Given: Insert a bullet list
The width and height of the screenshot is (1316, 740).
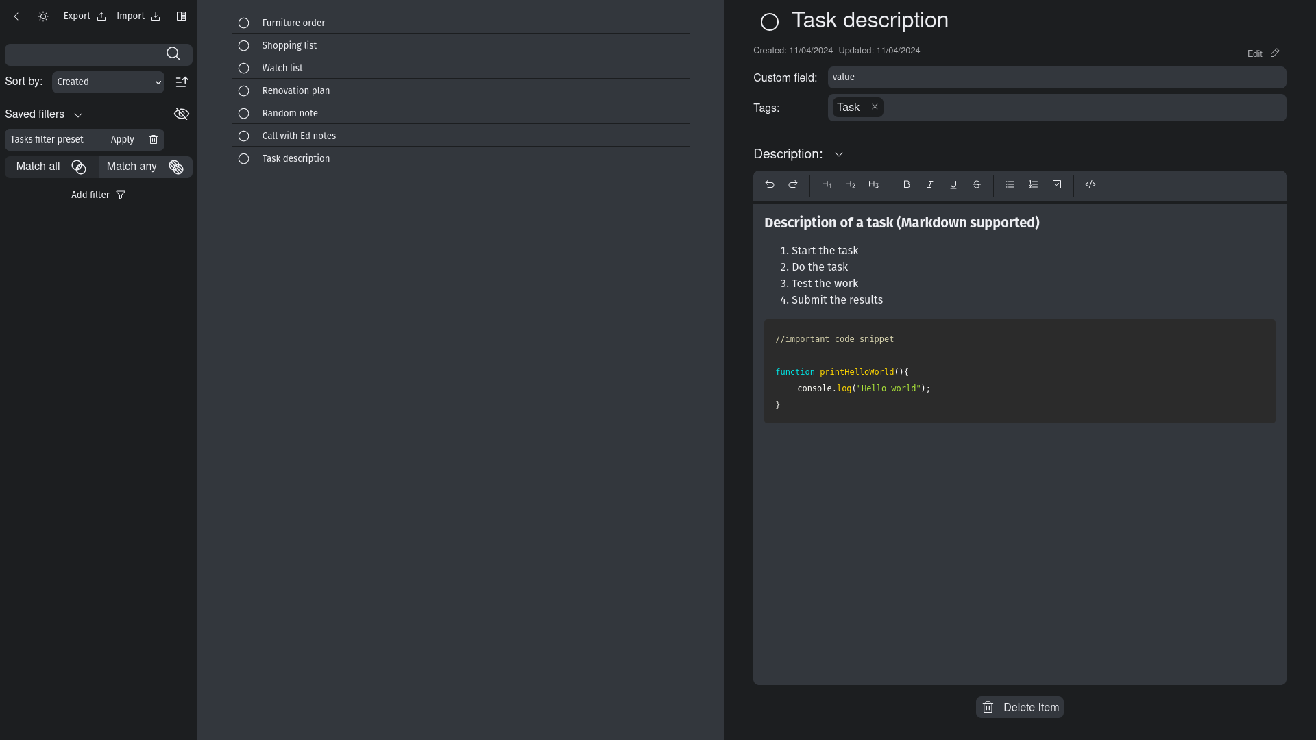Looking at the screenshot, I should click(1010, 185).
